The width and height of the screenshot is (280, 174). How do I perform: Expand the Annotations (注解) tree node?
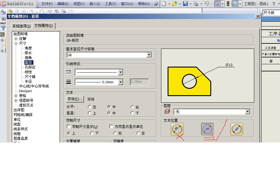[x=16, y=39]
